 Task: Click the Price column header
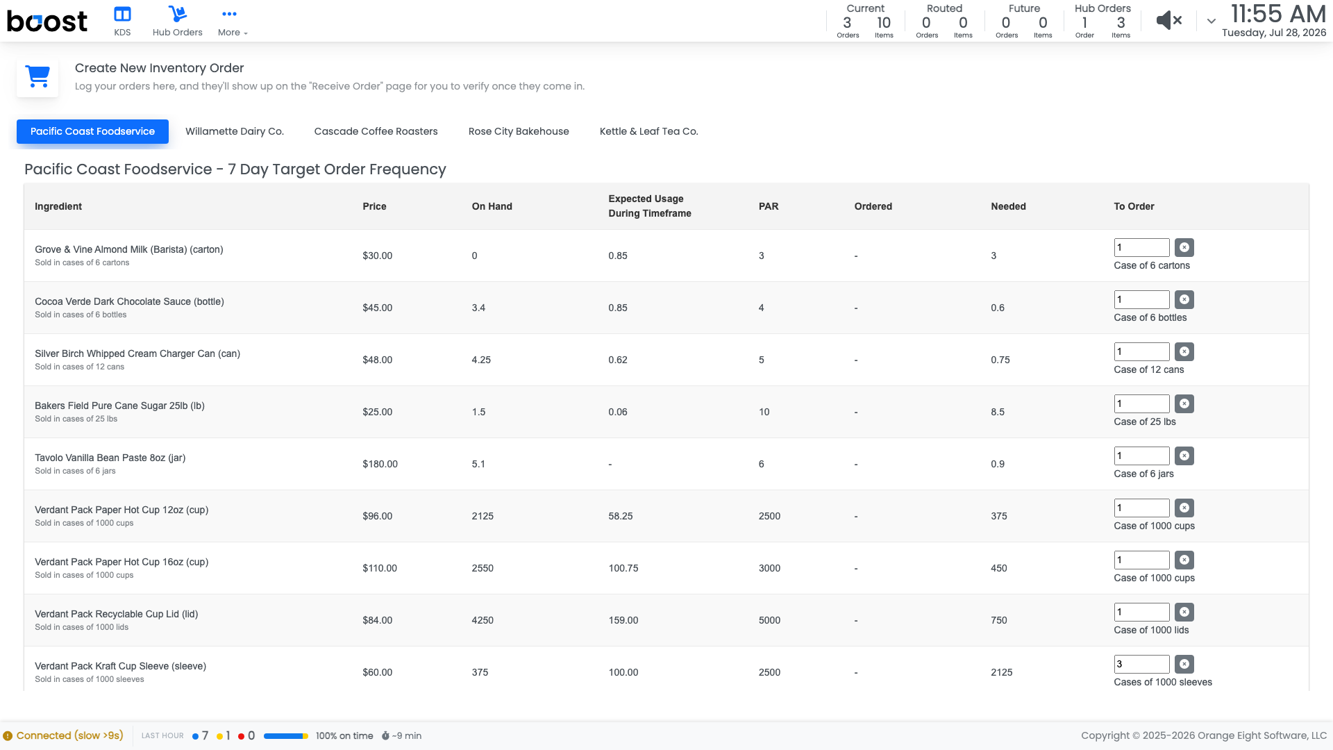pyautogui.click(x=374, y=206)
